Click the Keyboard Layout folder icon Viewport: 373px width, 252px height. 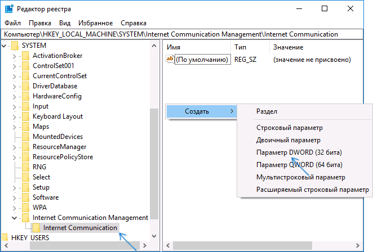click(25, 116)
